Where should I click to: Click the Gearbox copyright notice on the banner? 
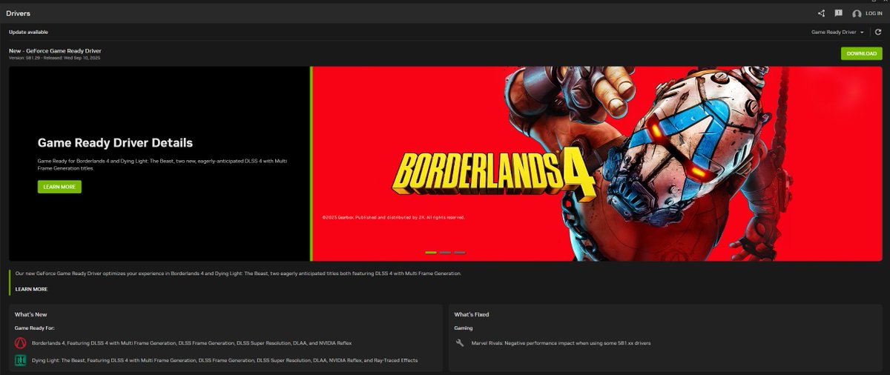(393, 217)
